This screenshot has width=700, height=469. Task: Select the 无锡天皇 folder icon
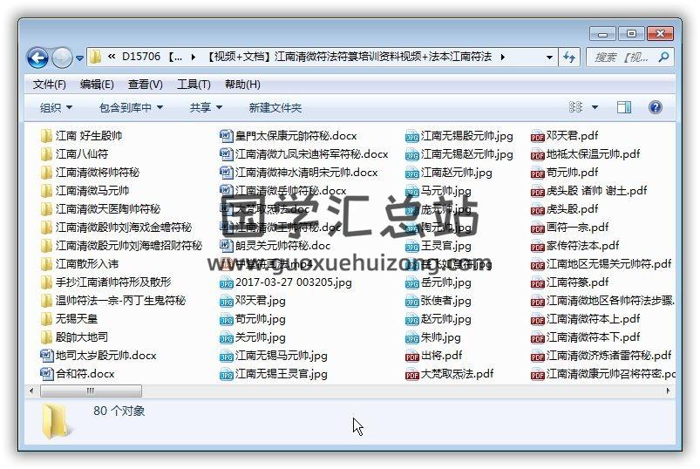coord(46,319)
